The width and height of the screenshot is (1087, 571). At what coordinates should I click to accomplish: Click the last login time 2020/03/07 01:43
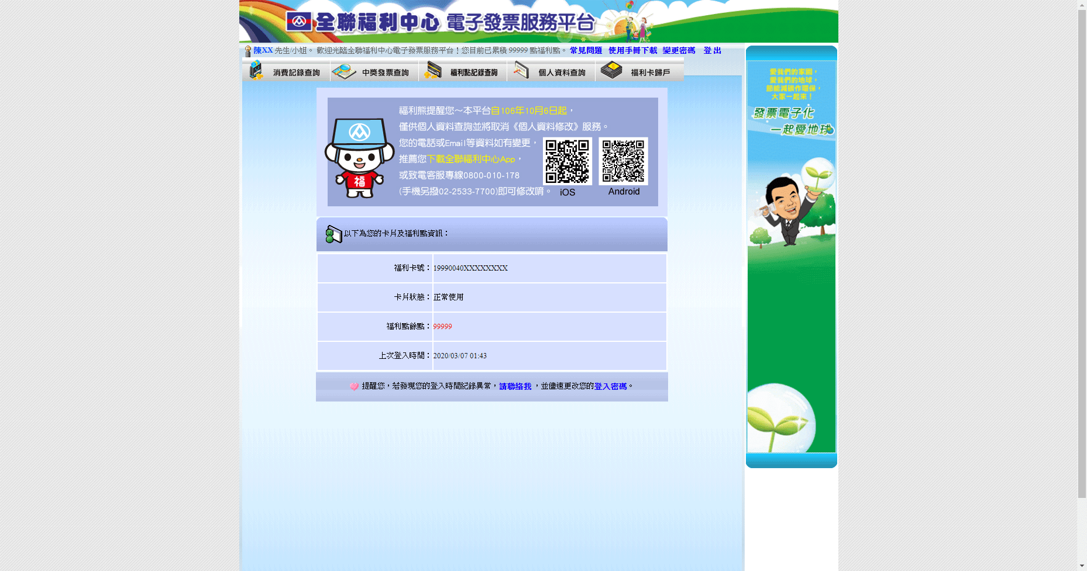[460, 356]
